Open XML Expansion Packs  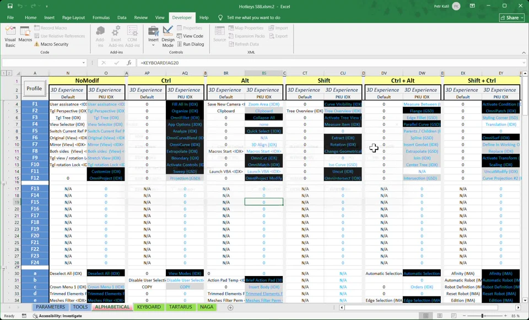(x=247, y=36)
